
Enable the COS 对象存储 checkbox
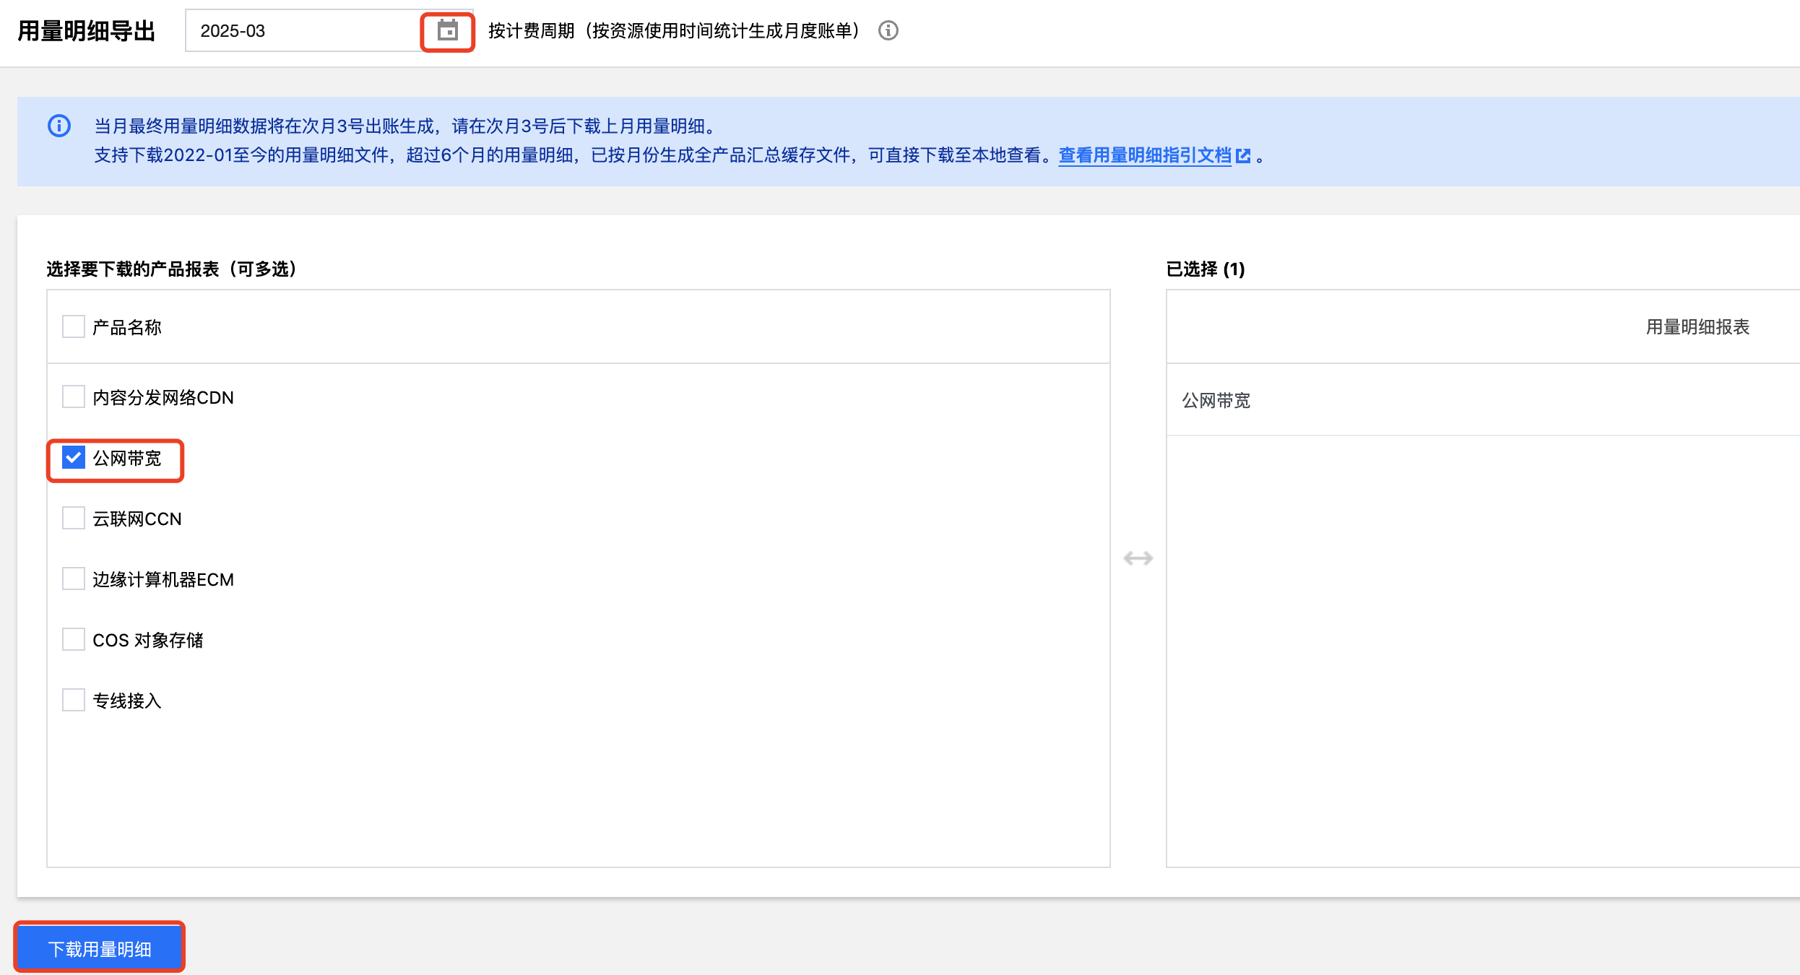[x=74, y=640]
